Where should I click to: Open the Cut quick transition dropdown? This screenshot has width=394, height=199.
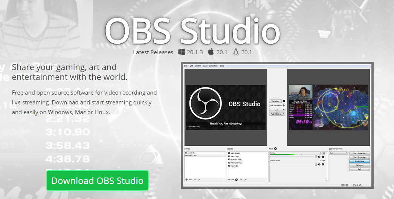click(277, 110)
